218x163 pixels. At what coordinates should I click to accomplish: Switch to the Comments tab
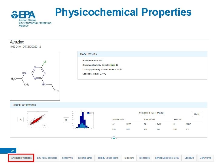[205, 158]
